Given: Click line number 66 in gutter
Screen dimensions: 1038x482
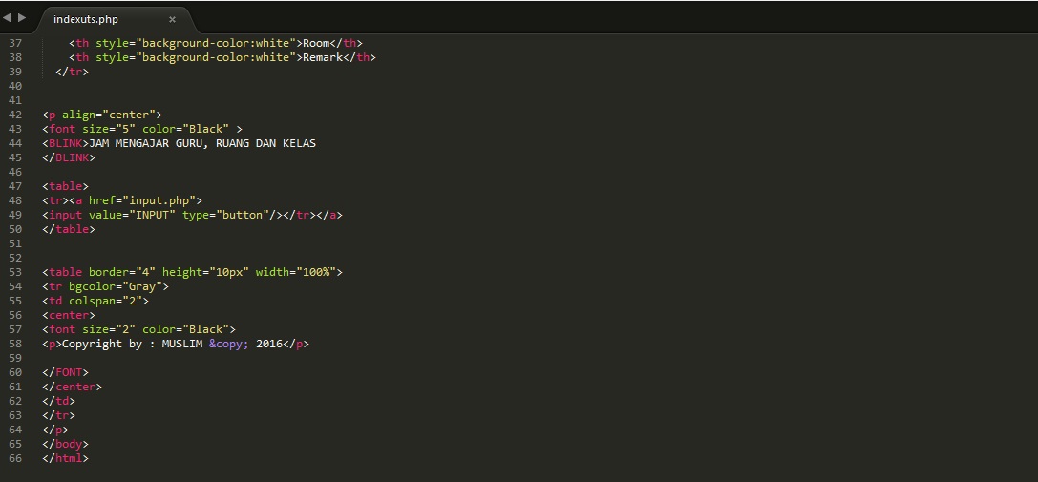Looking at the screenshot, I should (15, 458).
